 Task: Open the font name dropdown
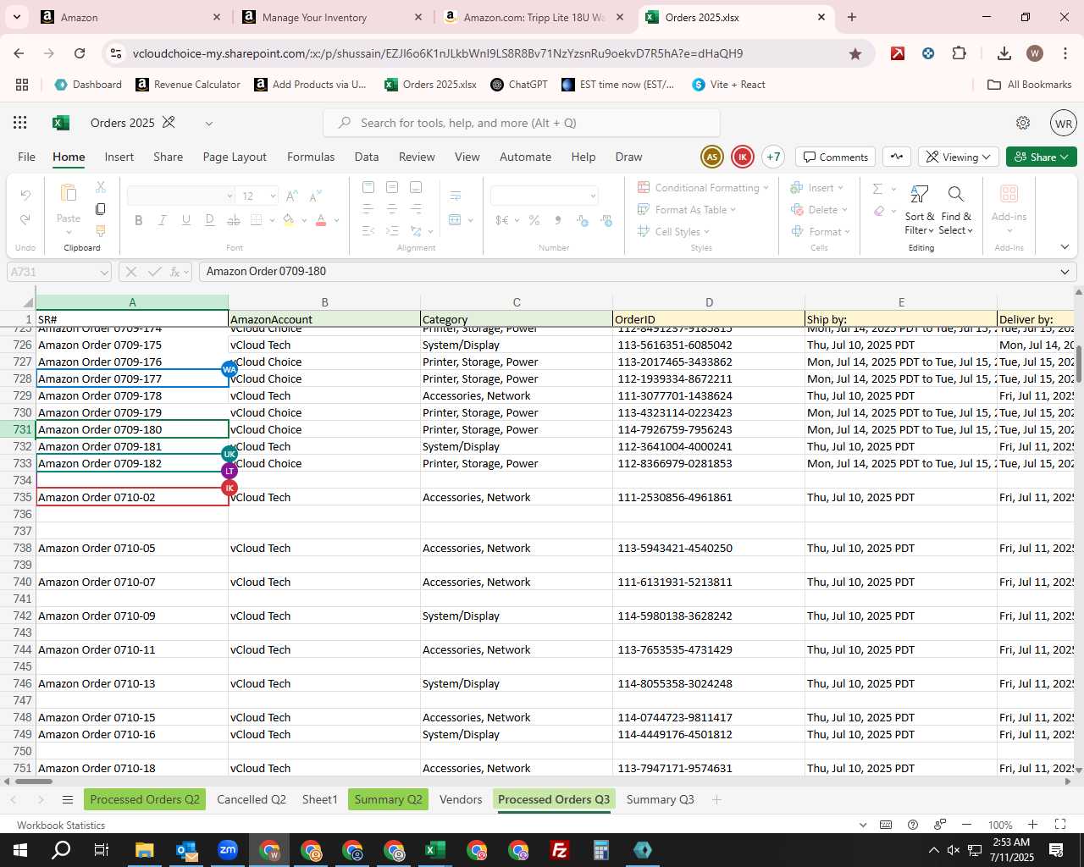coord(230,196)
